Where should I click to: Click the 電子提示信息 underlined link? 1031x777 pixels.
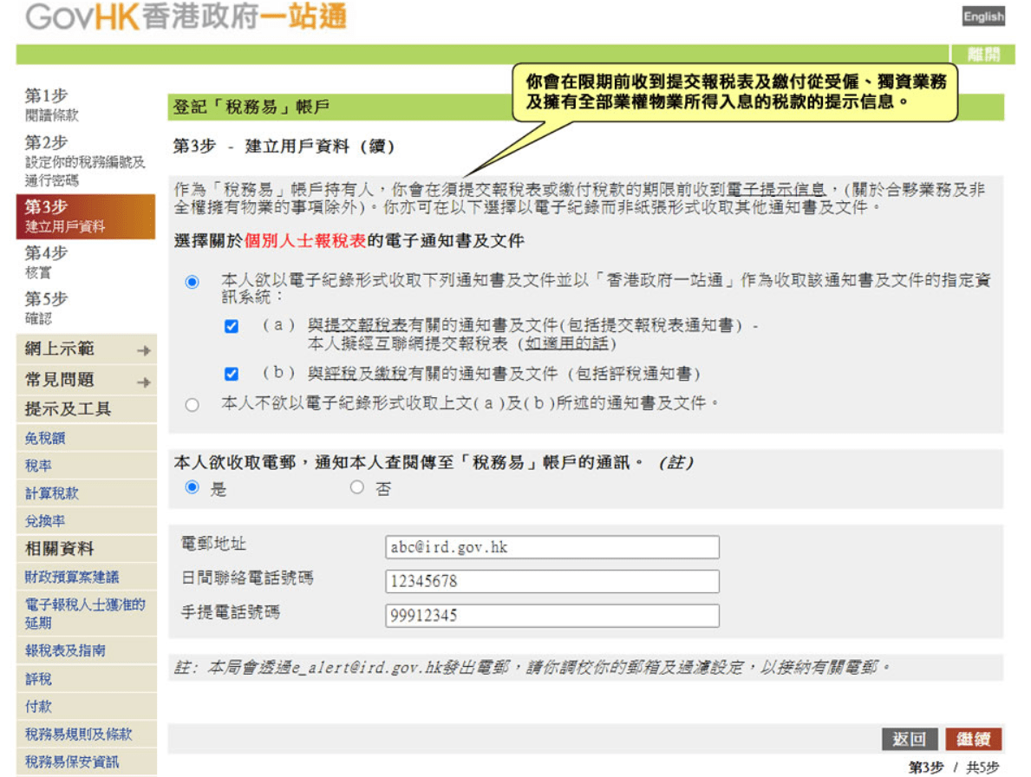click(x=775, y=190)
